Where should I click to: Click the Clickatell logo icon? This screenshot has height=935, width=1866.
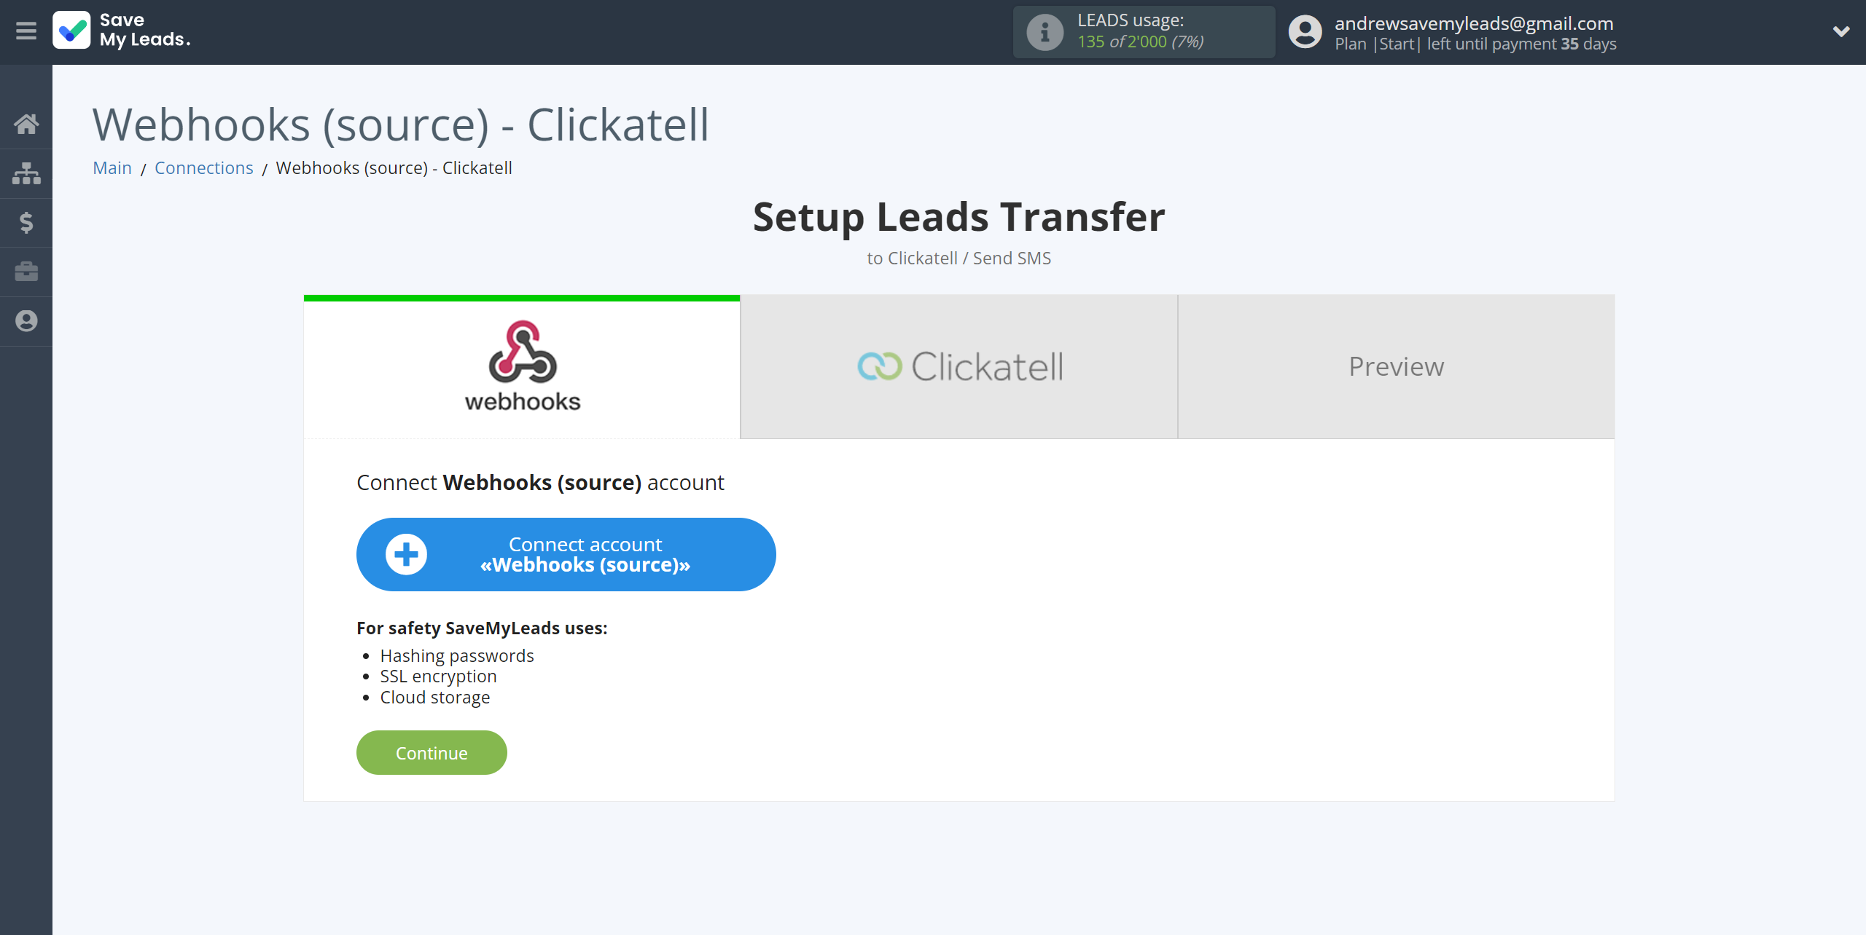pyautogui.click(x=878, y=366)
